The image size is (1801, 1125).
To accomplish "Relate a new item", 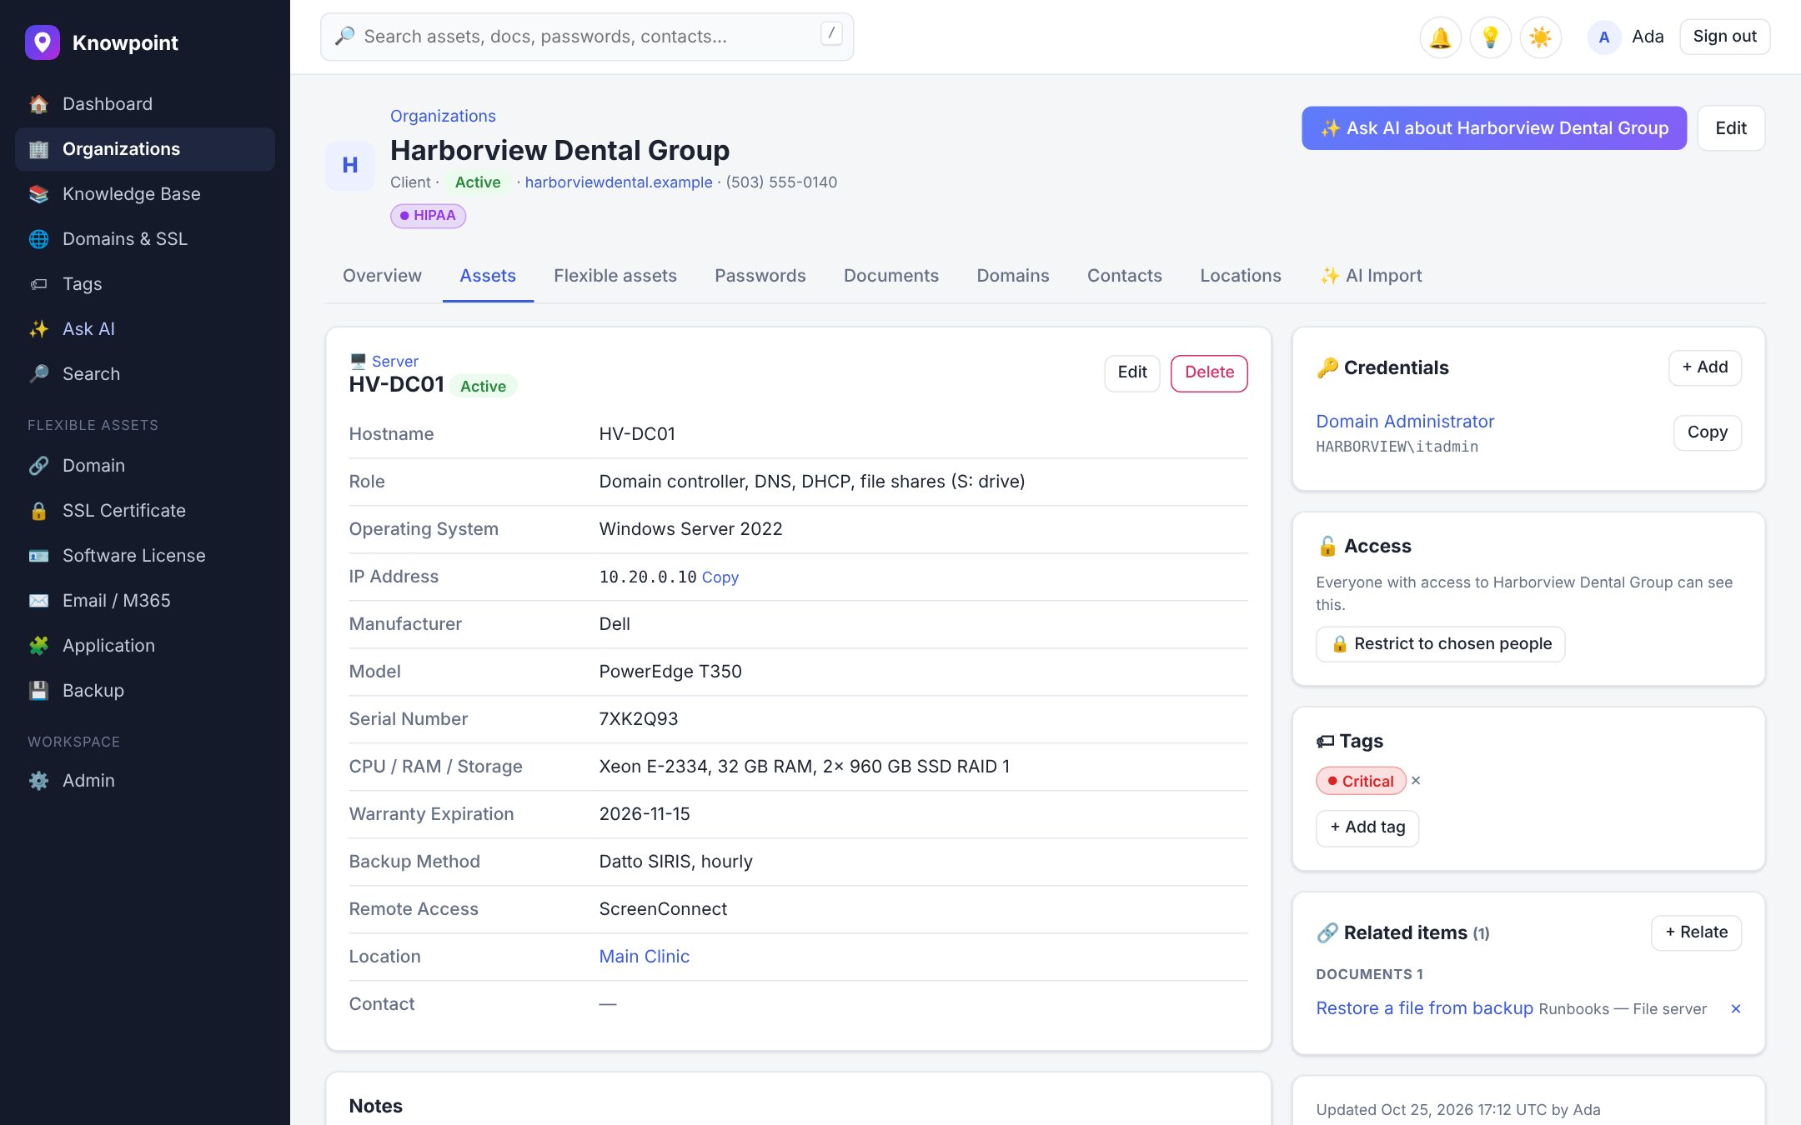I will [1696, 932].
